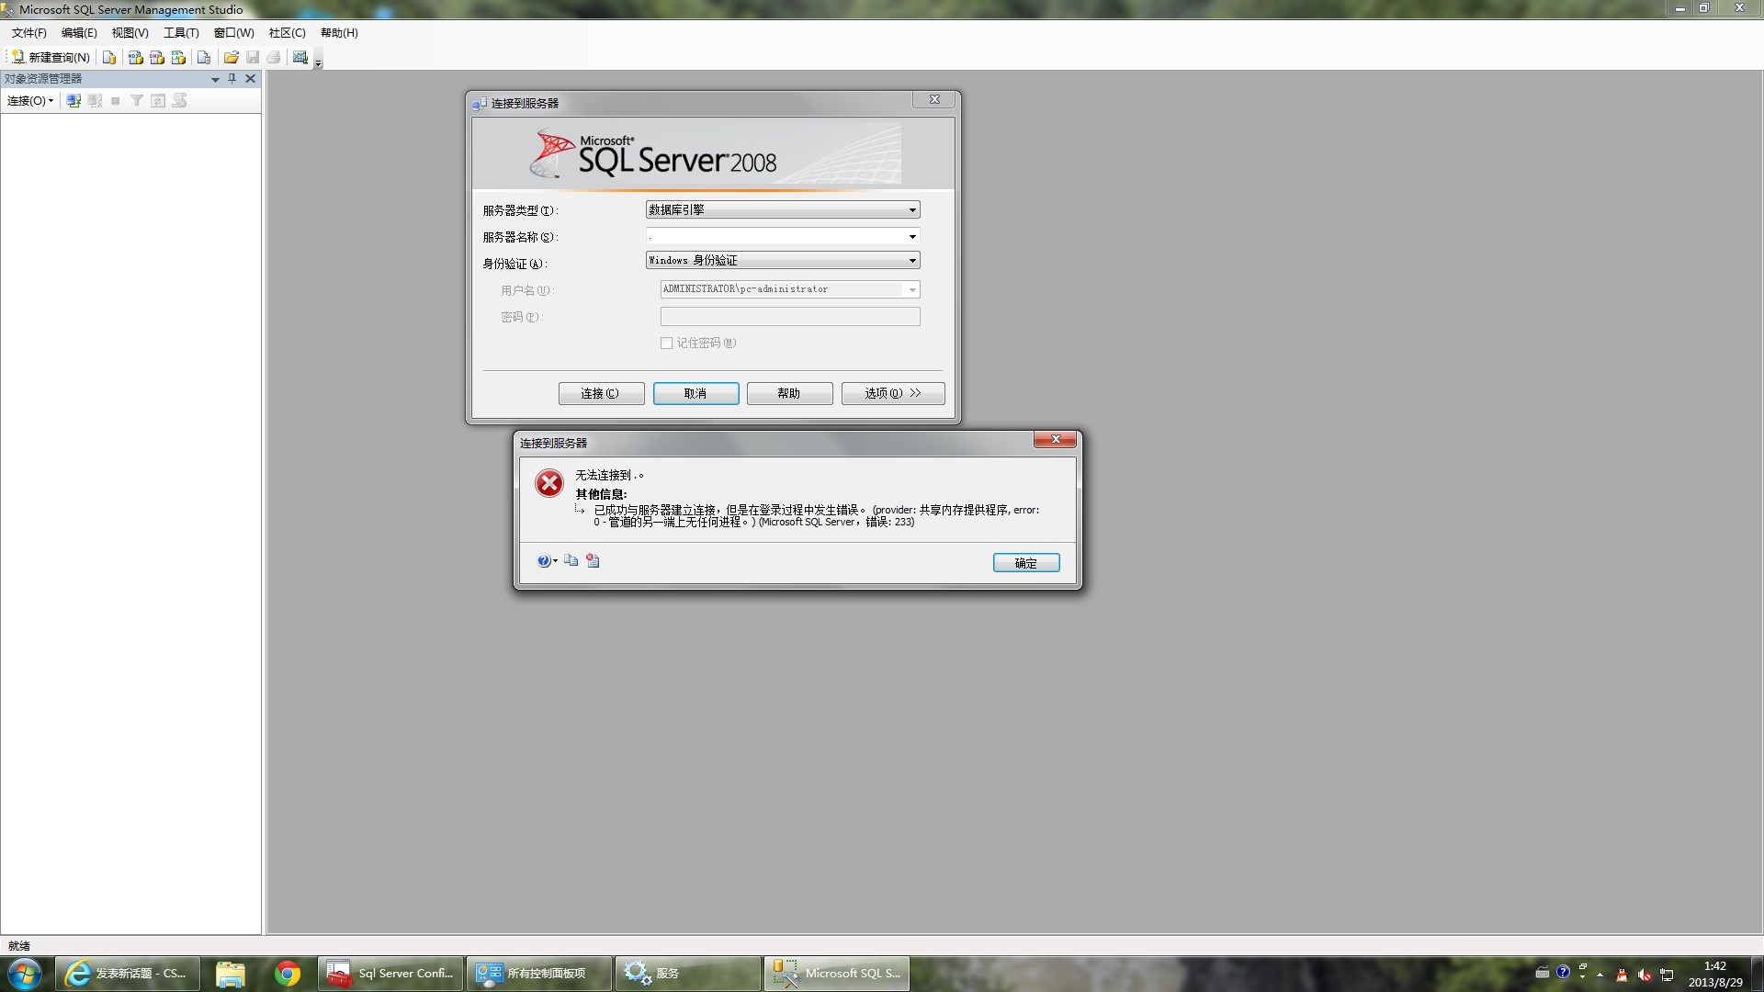
Task: Show technical details icon in error dialog
Action: coord(593,561)
